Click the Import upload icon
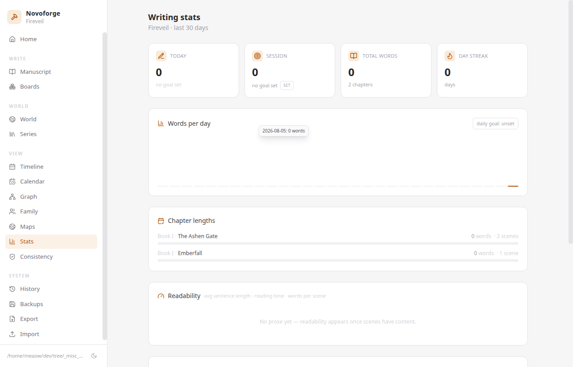Viewport: 573px width, 367px height. click(x=13, y=334)
